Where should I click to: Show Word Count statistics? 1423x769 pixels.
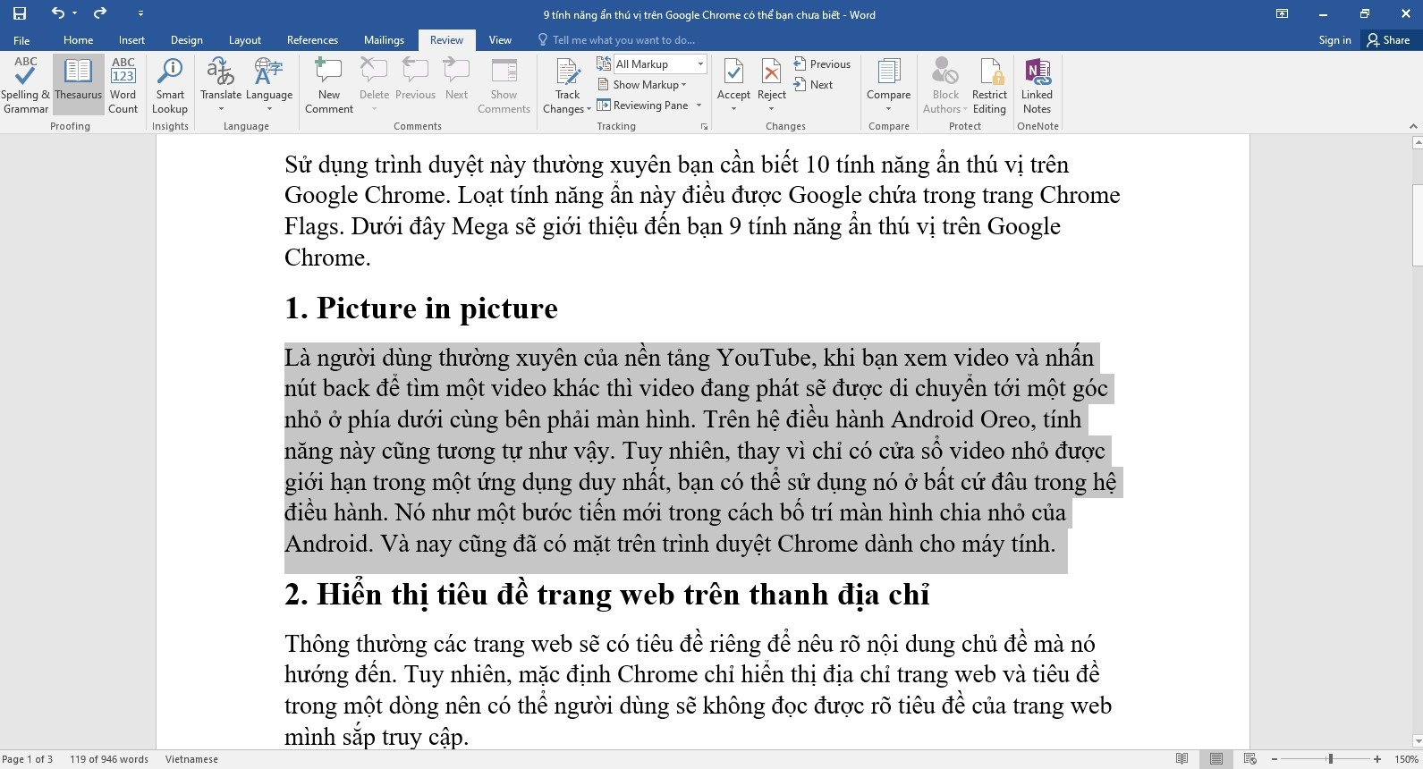[x=123, y=85]
